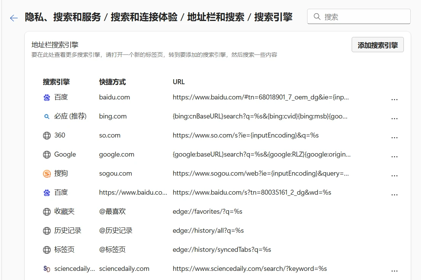Screen dimensions: 421x280
Task: Click the edge://favorites/?q=%s URL
Action: click(x=207, y=211)
